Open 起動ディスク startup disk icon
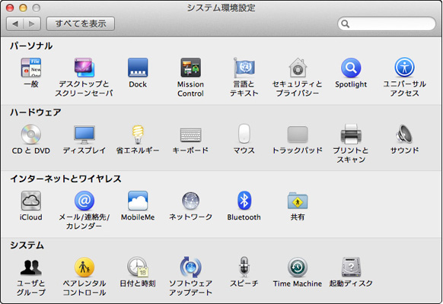The width and height of the screenshot is (443, 304). pos(351,267)
